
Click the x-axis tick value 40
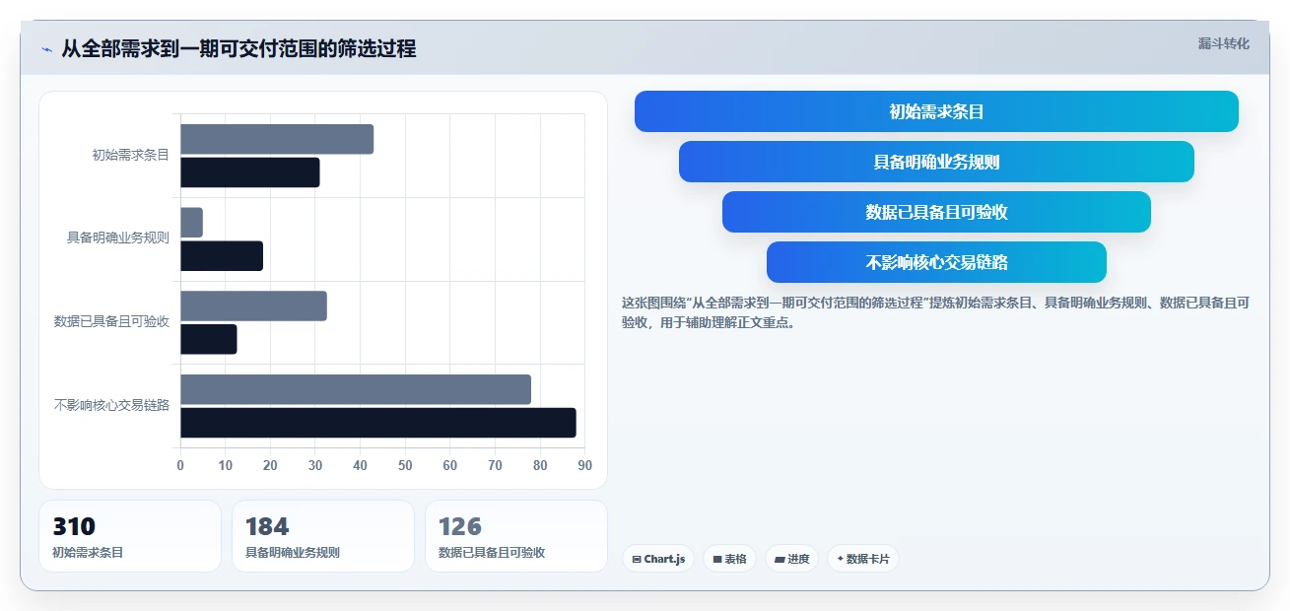pyautogui.click(x=360, y=466)
